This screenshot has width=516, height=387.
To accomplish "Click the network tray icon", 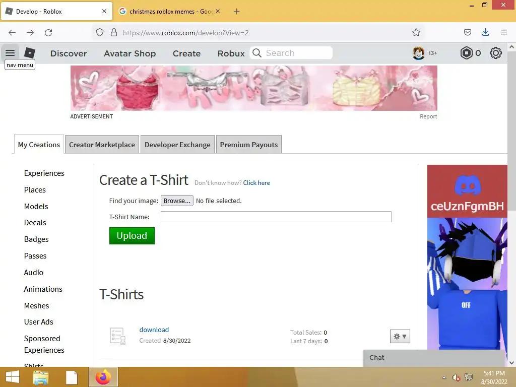I will pos(469,377).
